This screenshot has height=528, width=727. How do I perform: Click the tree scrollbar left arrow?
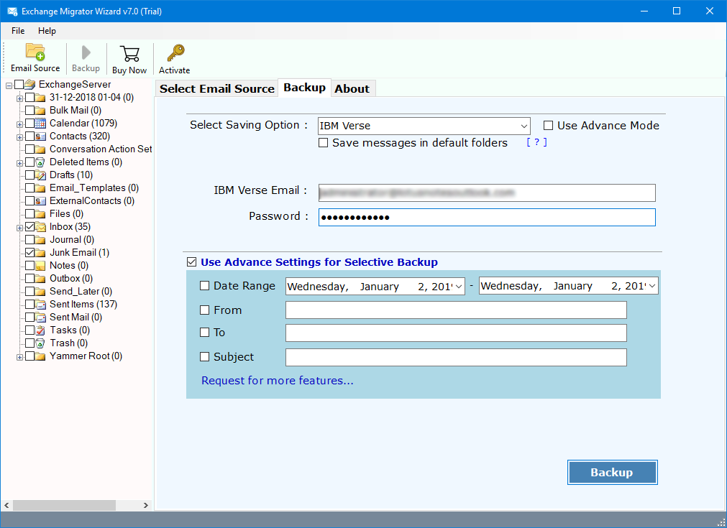click(6, 505)
